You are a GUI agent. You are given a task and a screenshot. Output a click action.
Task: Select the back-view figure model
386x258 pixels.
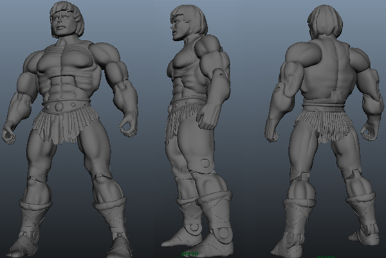click(x=324, y=131)
